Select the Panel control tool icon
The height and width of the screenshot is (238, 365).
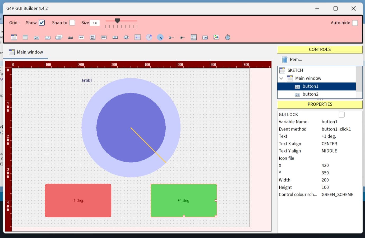(25, 37)
